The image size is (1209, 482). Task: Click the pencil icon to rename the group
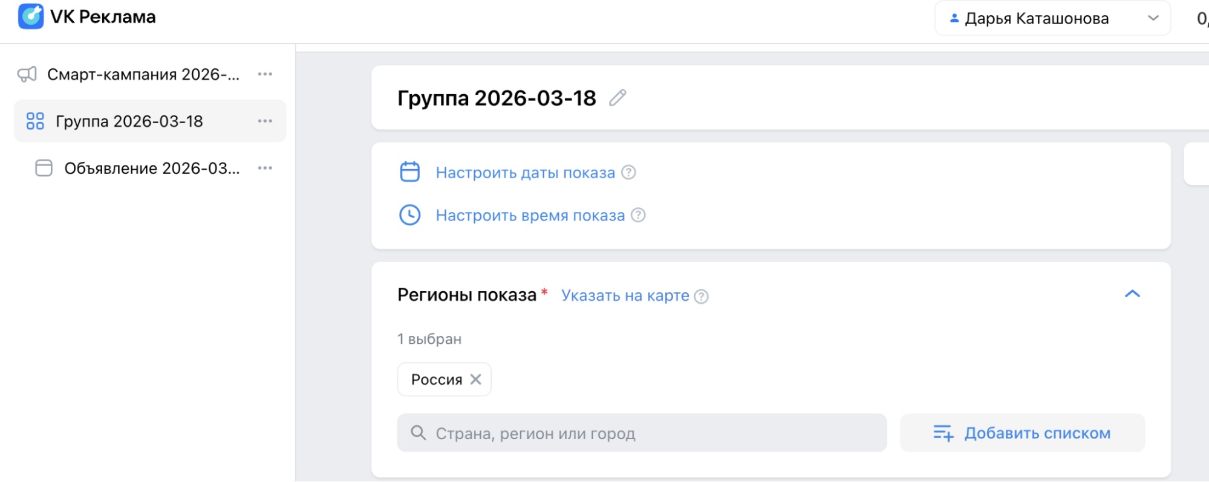coord(618,98)
